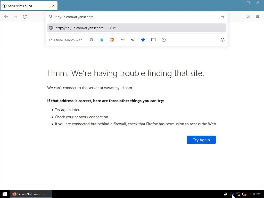Screen dimensions: 264x198
Task: Open a new tab with plus
Action: pyautogui.click(x=63, y=6)
